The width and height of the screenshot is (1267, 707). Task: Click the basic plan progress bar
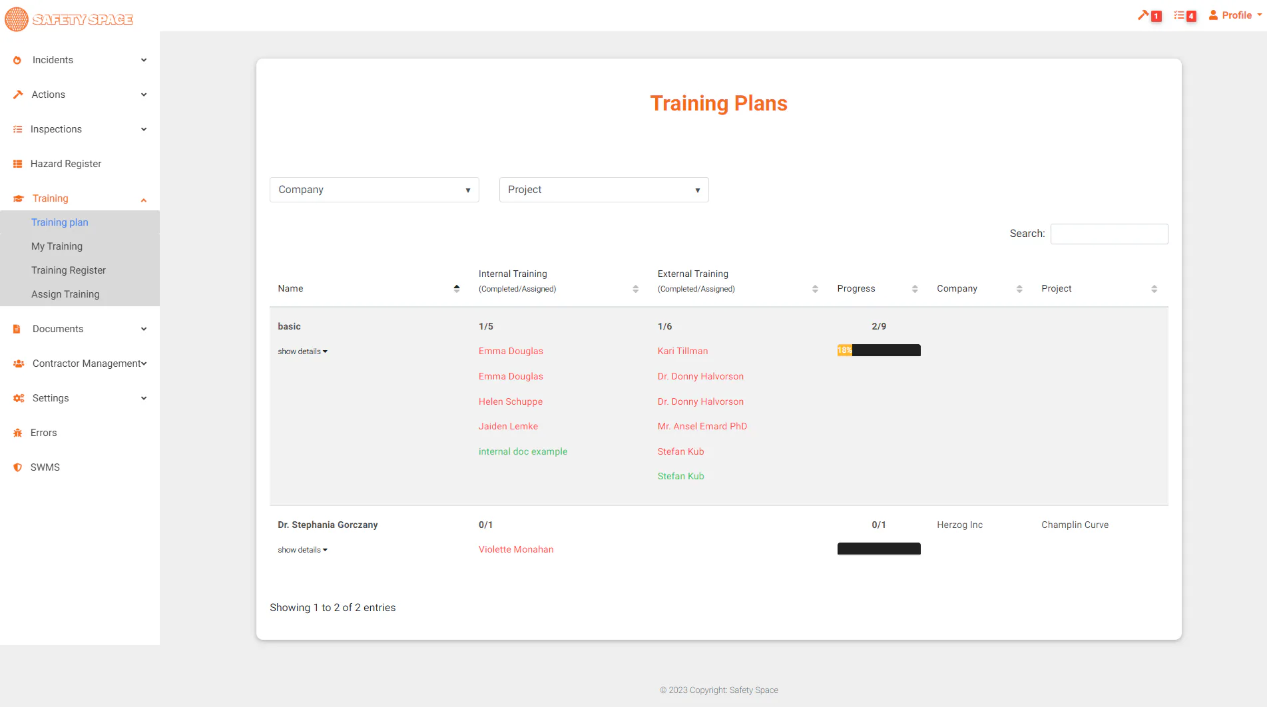point(879,350)
